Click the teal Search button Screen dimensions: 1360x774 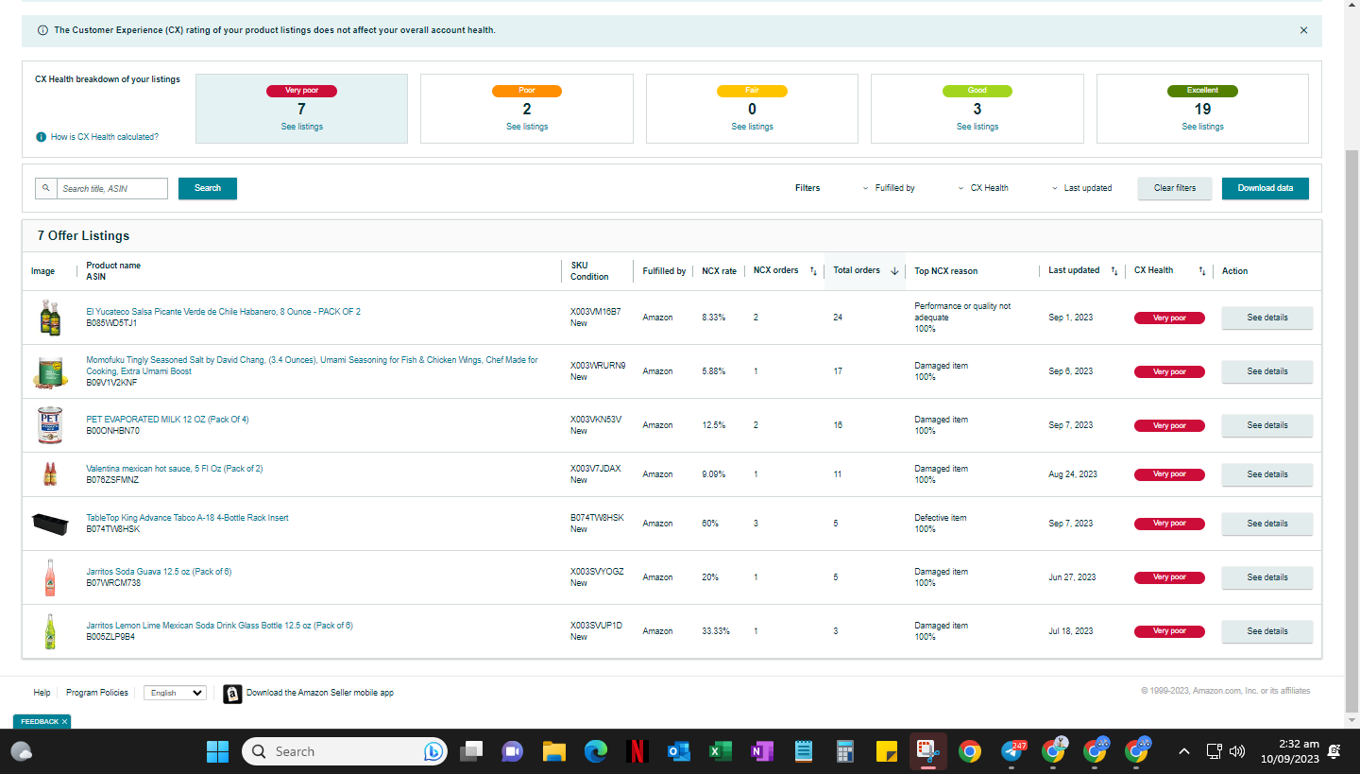click(208, 188)
